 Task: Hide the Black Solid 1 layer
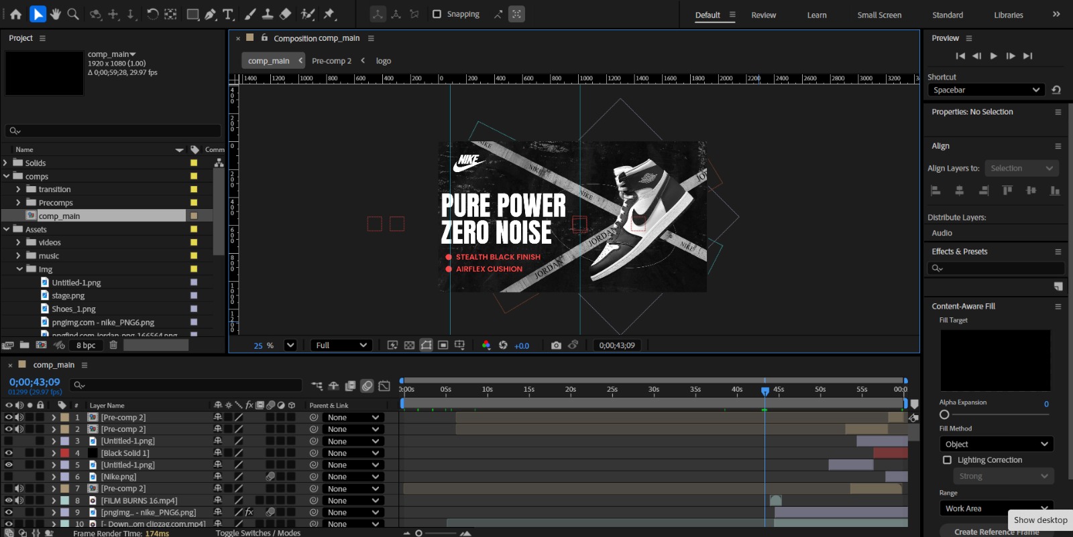coord(9,453)
